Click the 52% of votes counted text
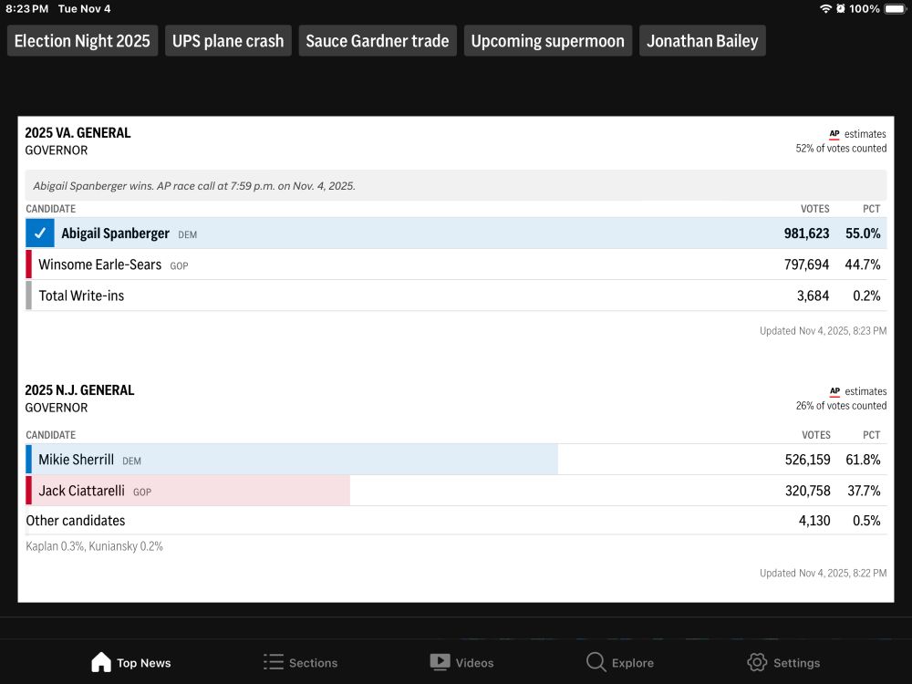 tap(841, 149)
